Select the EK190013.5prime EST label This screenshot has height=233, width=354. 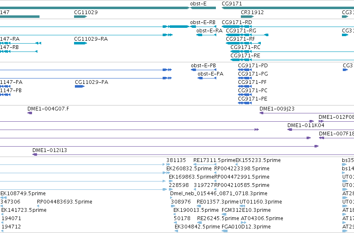pos(196,211)
